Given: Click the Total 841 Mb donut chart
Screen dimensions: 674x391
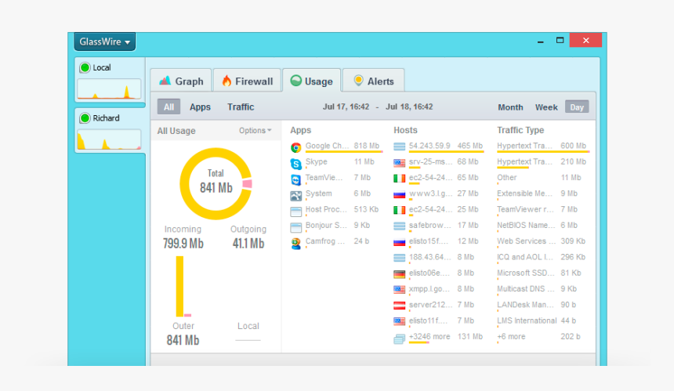Looking at the screenshot, I should [216, 184].
